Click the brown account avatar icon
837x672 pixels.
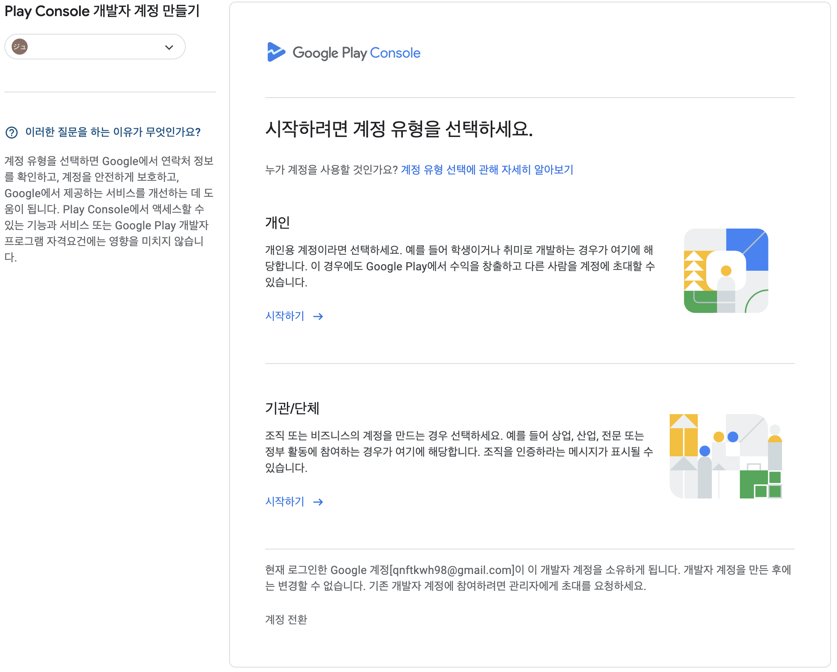pos(20,47)
